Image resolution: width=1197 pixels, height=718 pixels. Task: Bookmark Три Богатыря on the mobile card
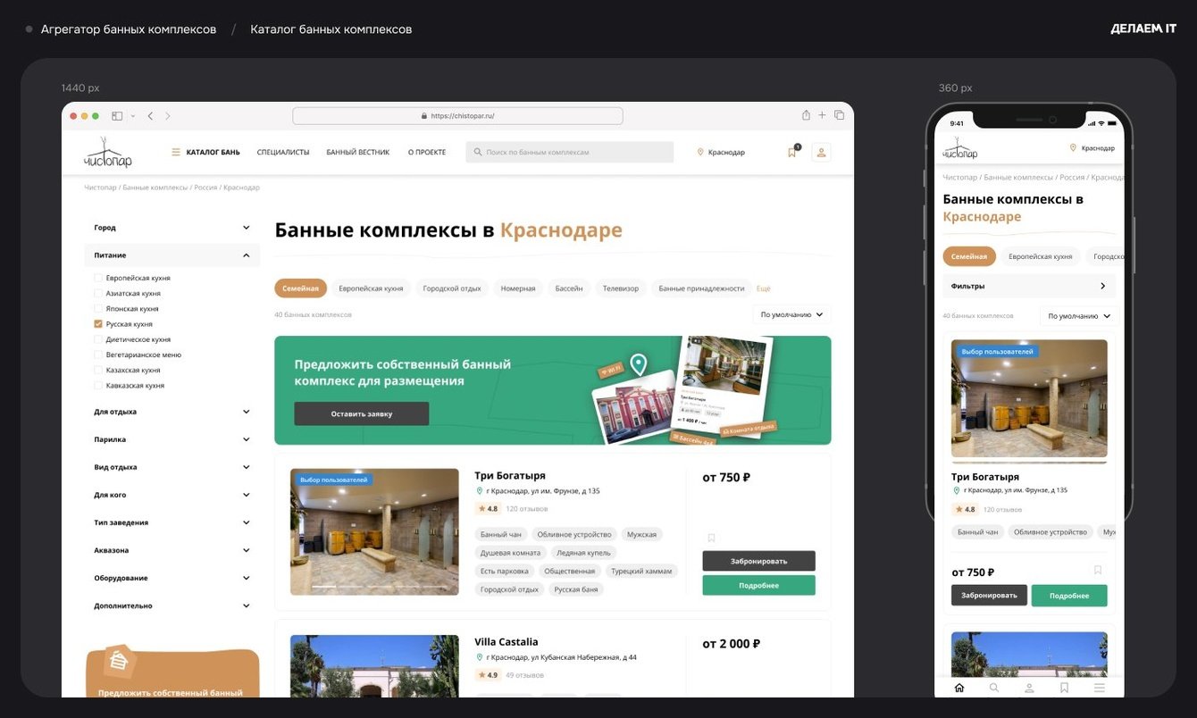(x=1098, y=570)
